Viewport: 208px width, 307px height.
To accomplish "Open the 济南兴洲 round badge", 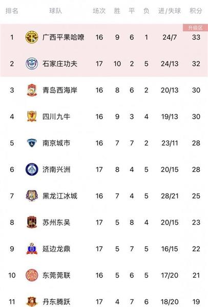I will pos(32,169).
